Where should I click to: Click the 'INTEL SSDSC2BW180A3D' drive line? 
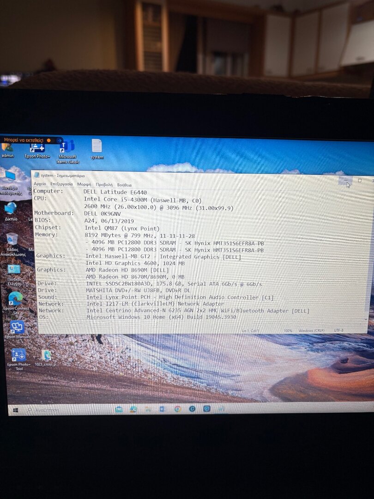click(174, 284)
